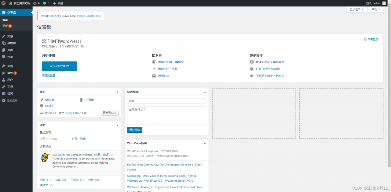Collapse the 概览 panel arrow

pyautogui.click(x=117, y=92)
